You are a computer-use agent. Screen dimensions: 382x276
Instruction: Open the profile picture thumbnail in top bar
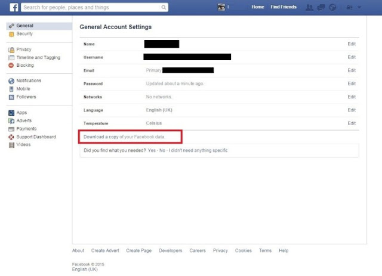coord(221,7)
